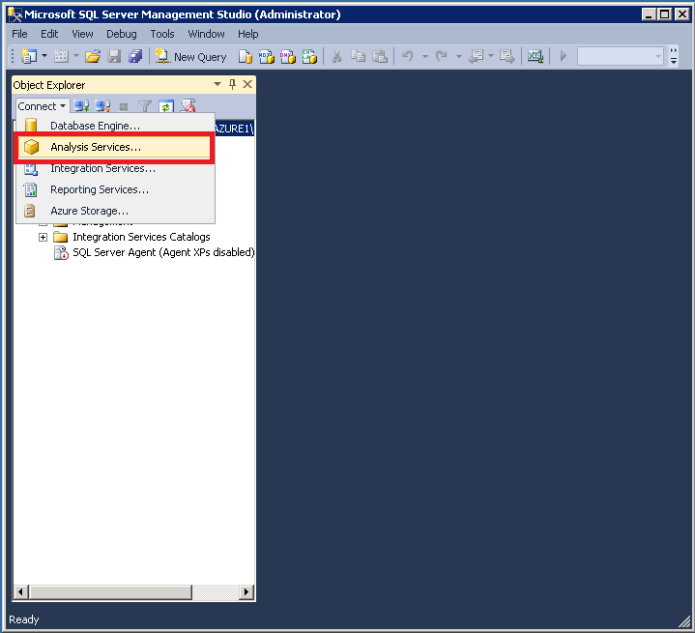Click the Disconnect server icon

(x=102, y=106)
